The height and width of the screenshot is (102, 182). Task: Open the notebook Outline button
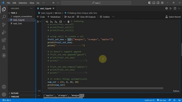pyautogui.click(x=105, y=17)
